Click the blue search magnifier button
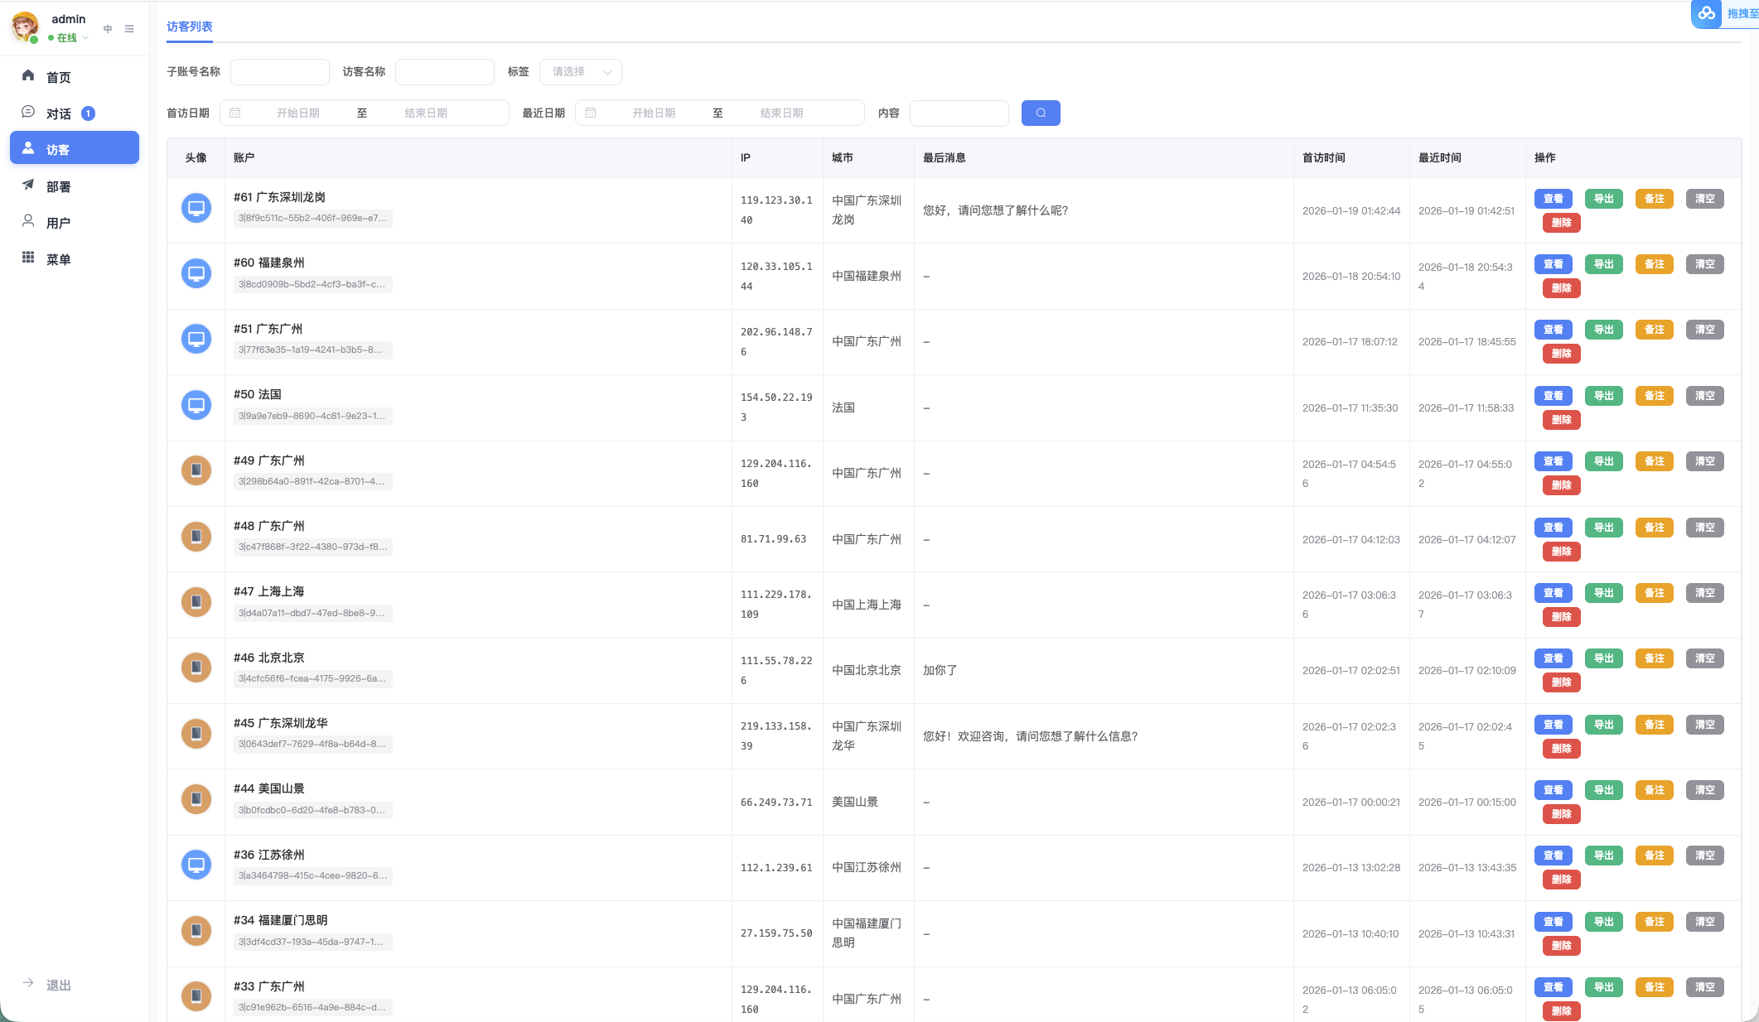1759x1022 pixels. click(x=1041, y=113)
